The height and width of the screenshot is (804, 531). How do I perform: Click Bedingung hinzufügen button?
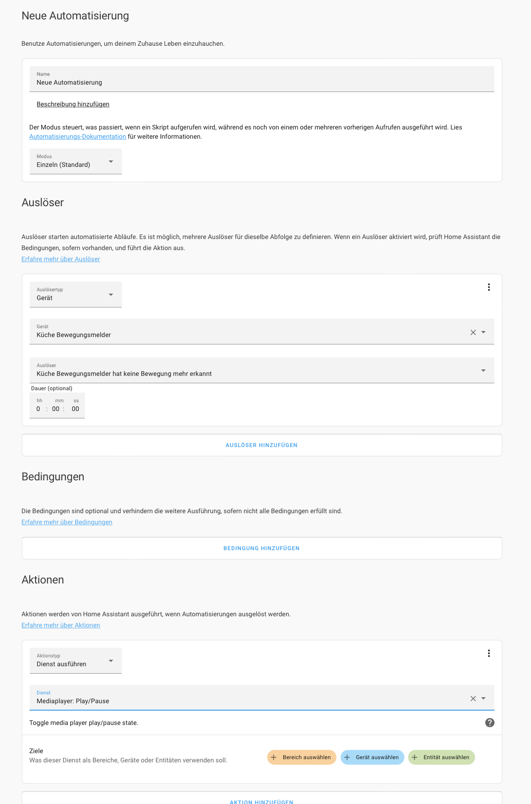pos(262,548)
